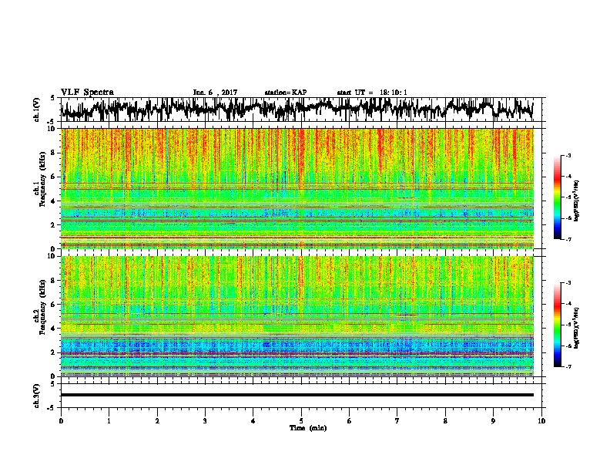Click the "VLF Spectra" title text
This screenshot has height=472, width=610.
pos(87,93)
